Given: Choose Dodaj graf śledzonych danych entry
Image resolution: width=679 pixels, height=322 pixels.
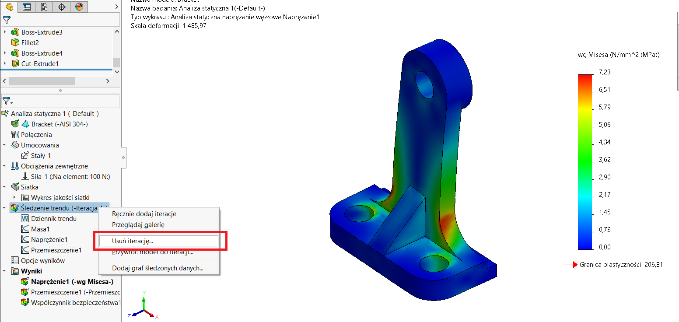Looking at the screenshot, I should (157, 268).
